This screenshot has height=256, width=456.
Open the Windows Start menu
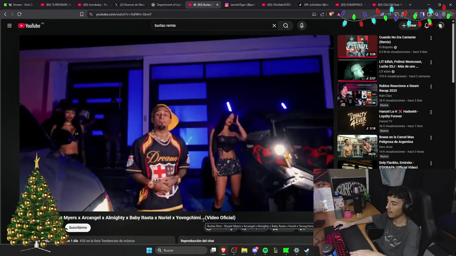[149, 250]
